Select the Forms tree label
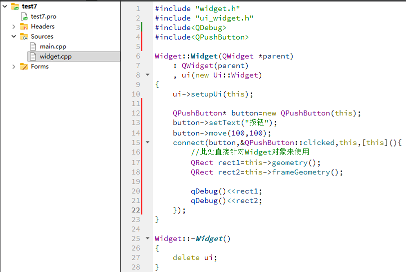Image resolution: width=406 pixels, height=272 pixels. pyautogui.click(x=39, y=66)
